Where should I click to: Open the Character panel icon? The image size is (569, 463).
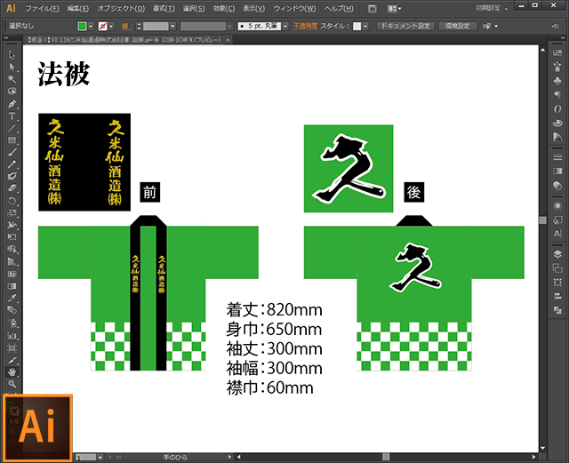557,234
